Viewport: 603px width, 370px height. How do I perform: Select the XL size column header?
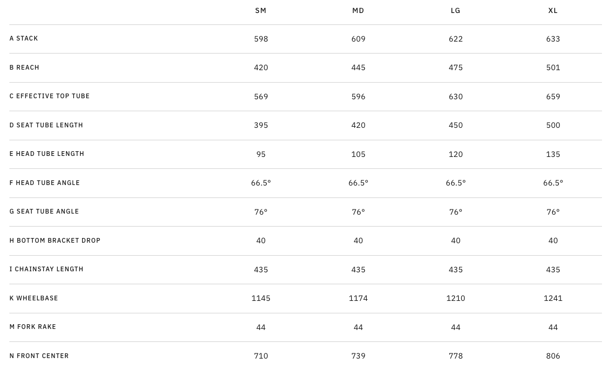tap(553, 10)
